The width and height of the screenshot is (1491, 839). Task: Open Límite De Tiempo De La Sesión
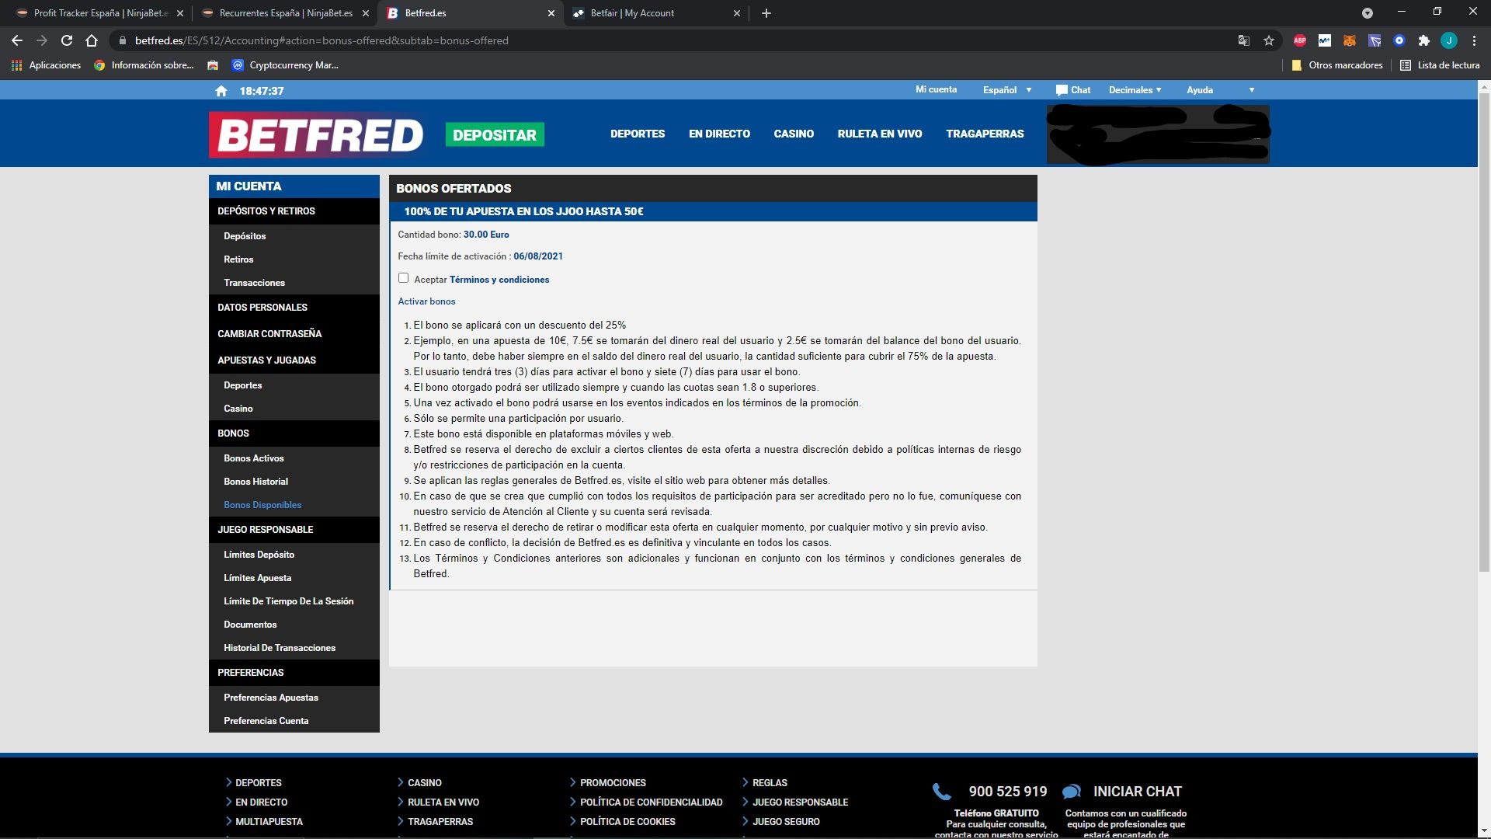coord(288,601)
